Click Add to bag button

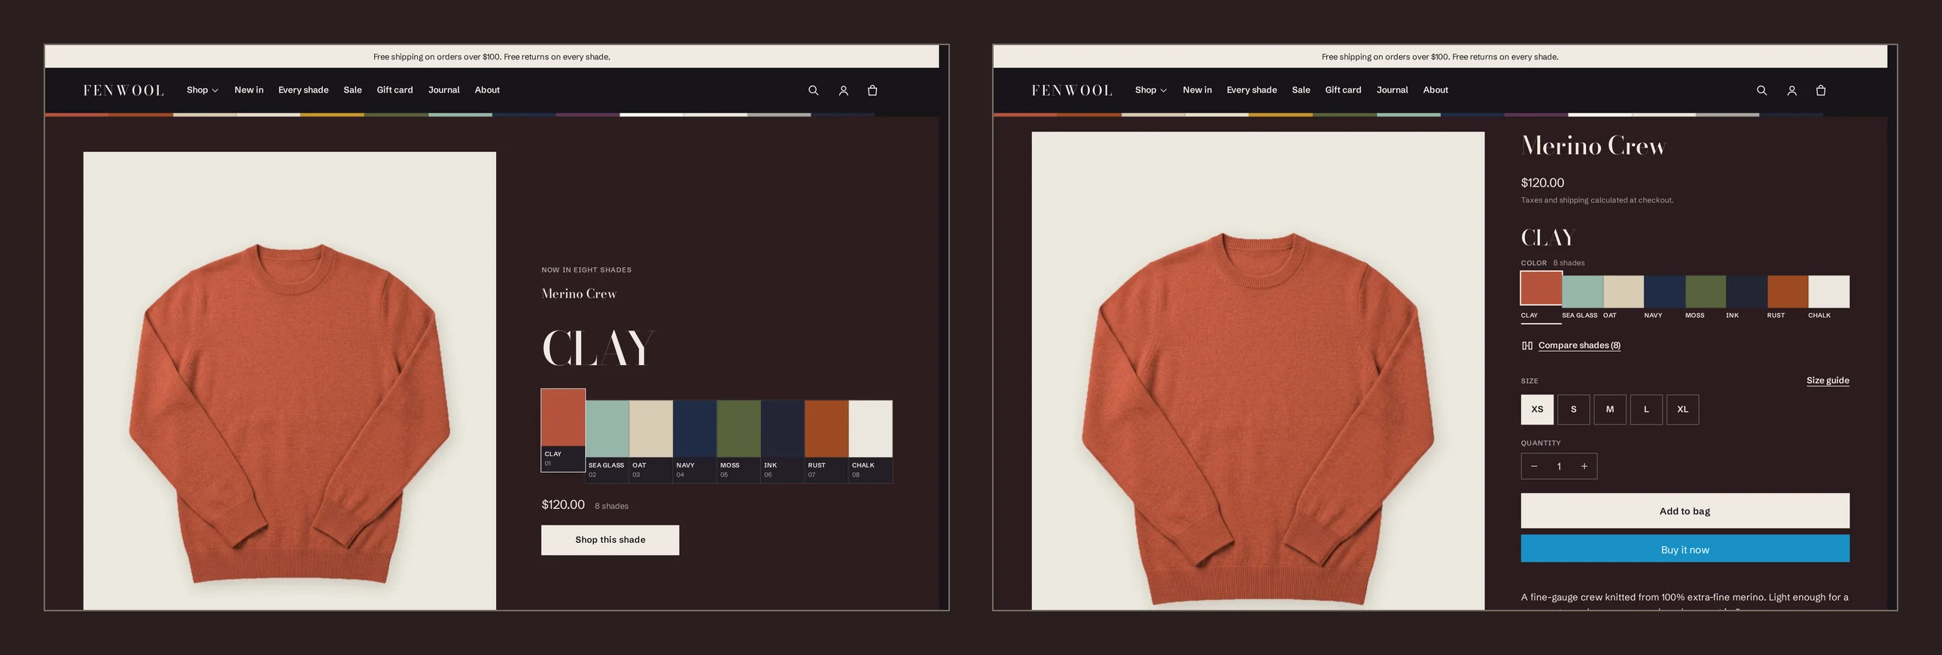1685,511
